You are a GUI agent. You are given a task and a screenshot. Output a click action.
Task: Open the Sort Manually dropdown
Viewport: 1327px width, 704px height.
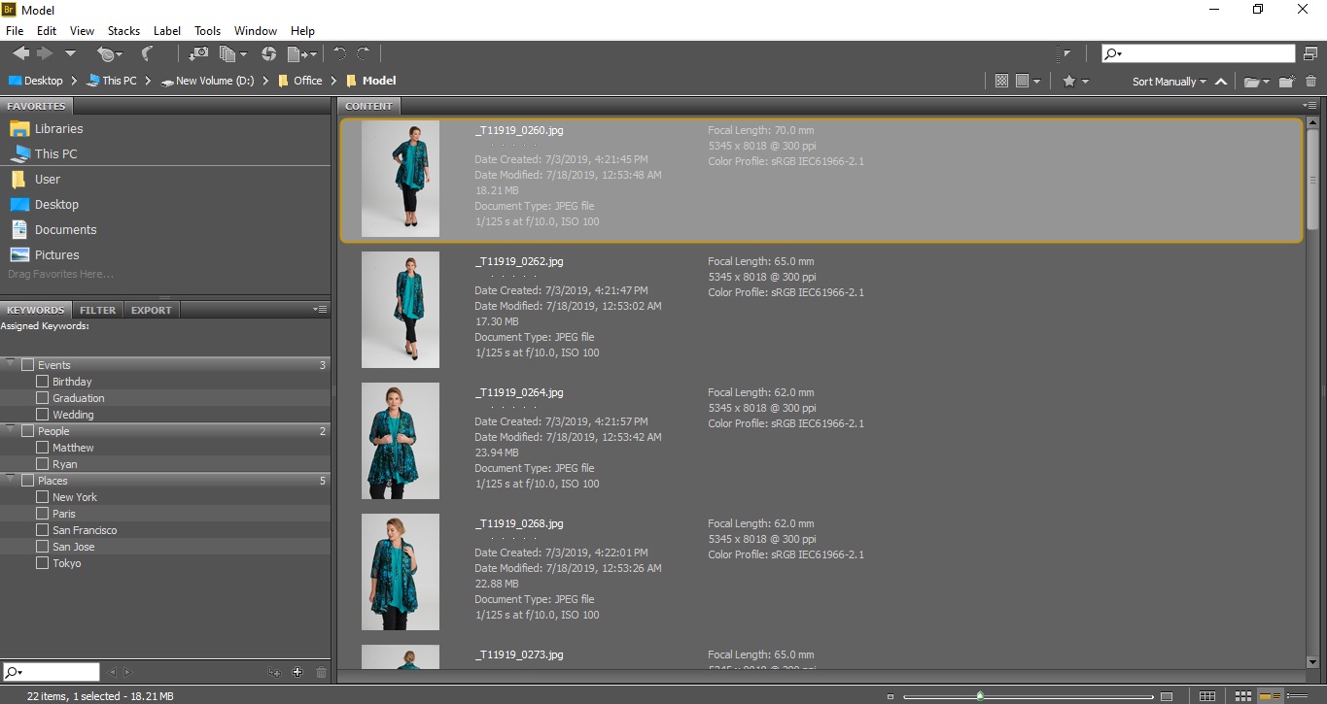pyautogui.click(x=1169, y=82)
